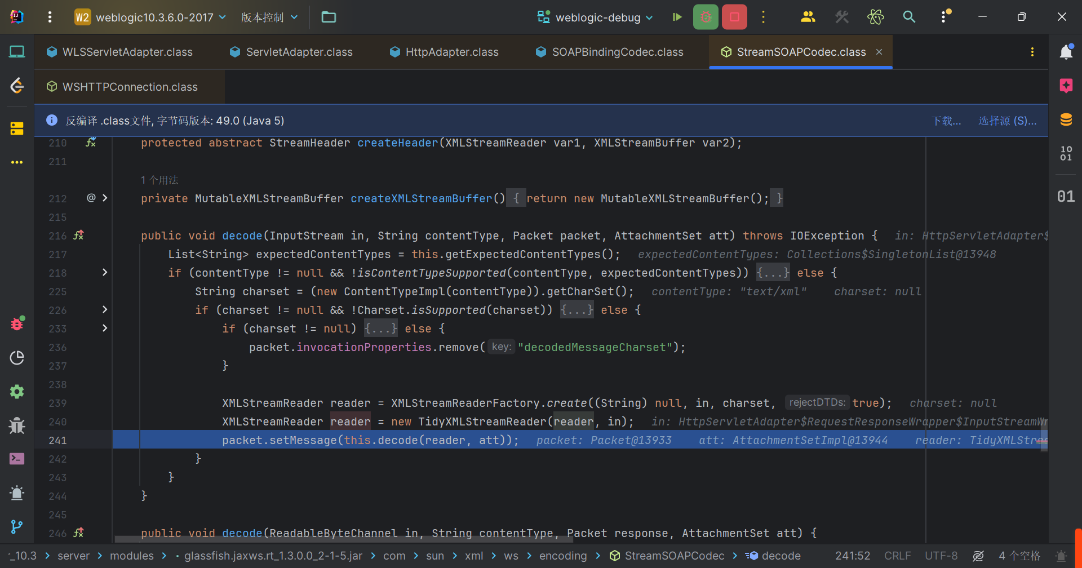Image resolution: width=1082 pixels, height=568 pixels.
Task: Click the folded {...} placeholder on line 233
Action: 380,329
